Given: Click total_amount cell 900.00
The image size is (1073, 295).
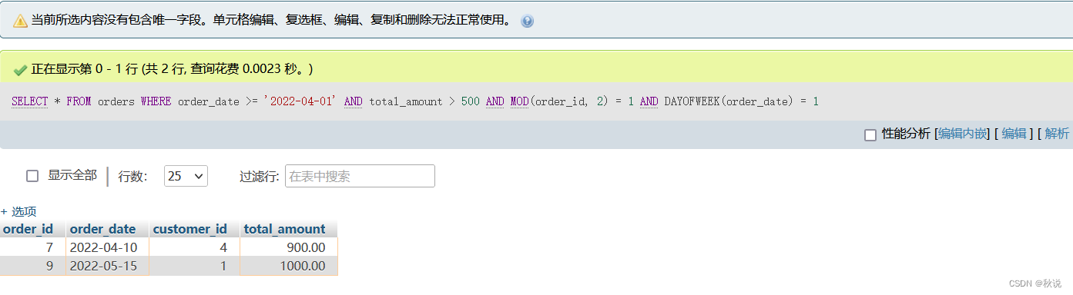Looking at the screenshot, I should [x=289, y=247].
